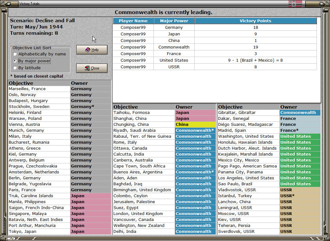Screen dimensions: 330x241
Task: Click yellow China owner cell for Chungking
Action: pyautogui.click(x=195, y=124)
